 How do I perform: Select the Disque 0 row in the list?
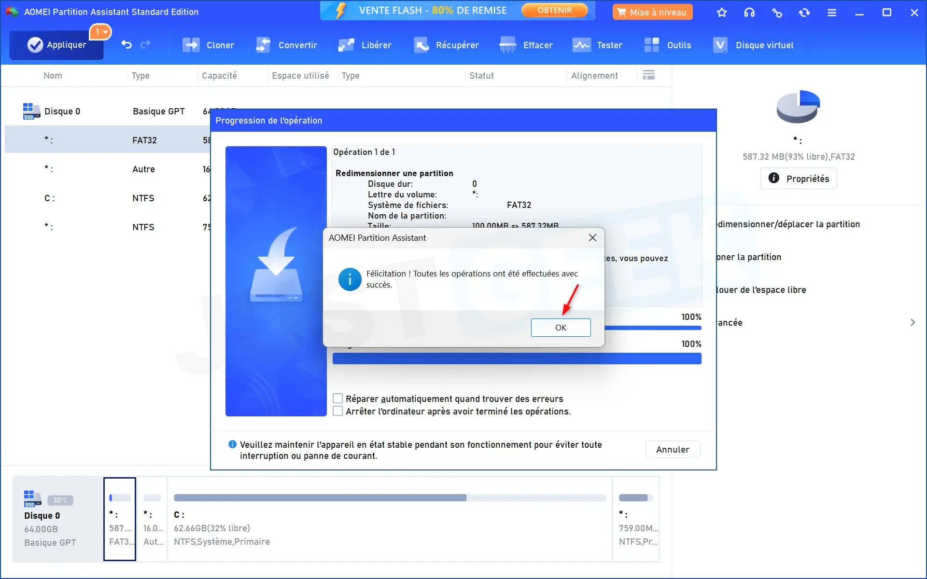point(108,111)
